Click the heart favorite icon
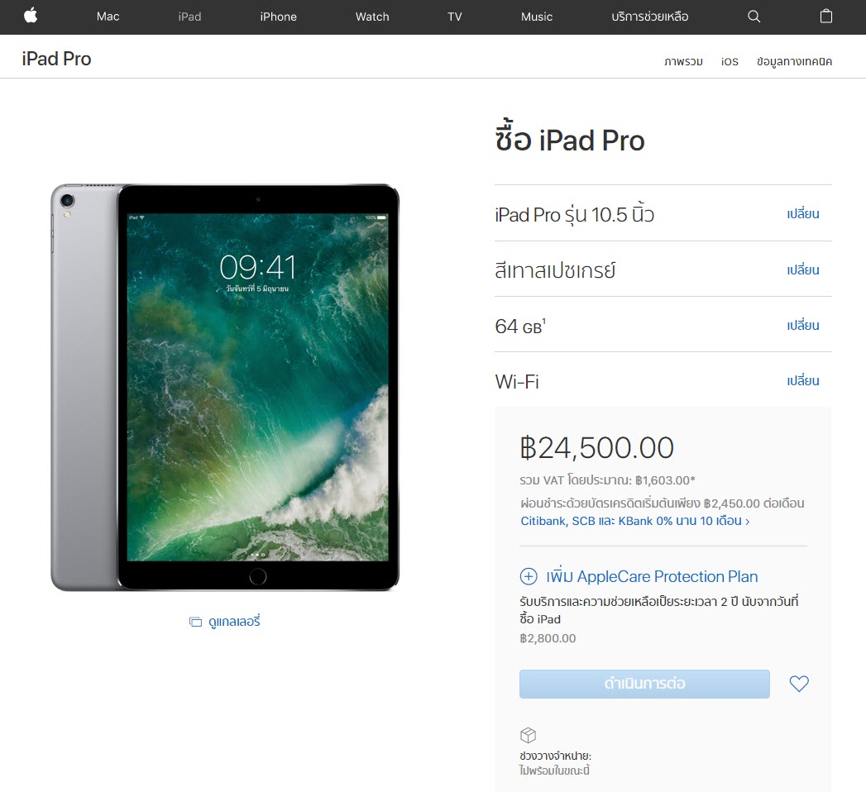Image resolution: width=866 pixels, height=792 pixels. tap(799, 684)
